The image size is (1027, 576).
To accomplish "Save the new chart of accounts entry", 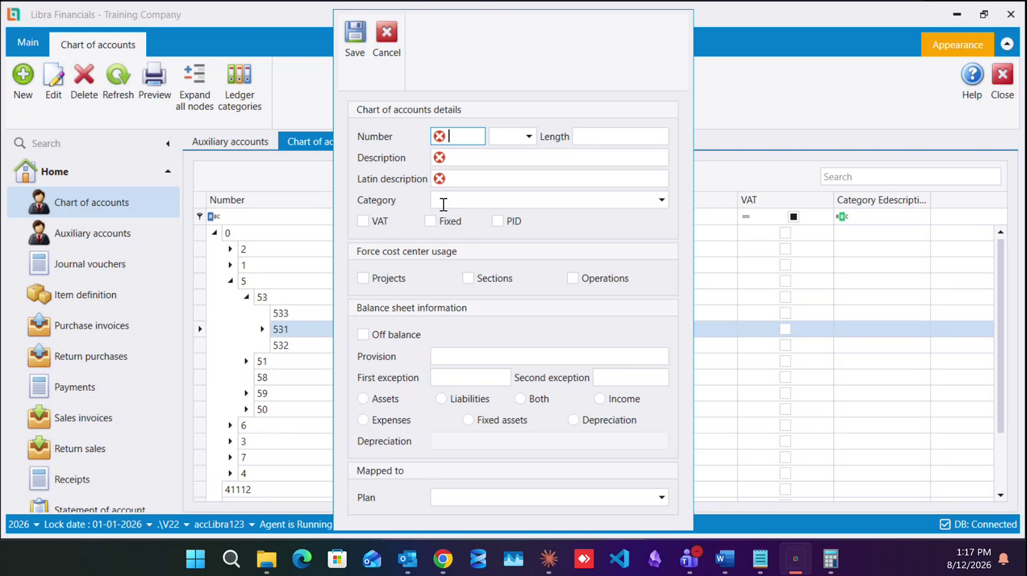I will pyautogui.click(x=355, y=39).
